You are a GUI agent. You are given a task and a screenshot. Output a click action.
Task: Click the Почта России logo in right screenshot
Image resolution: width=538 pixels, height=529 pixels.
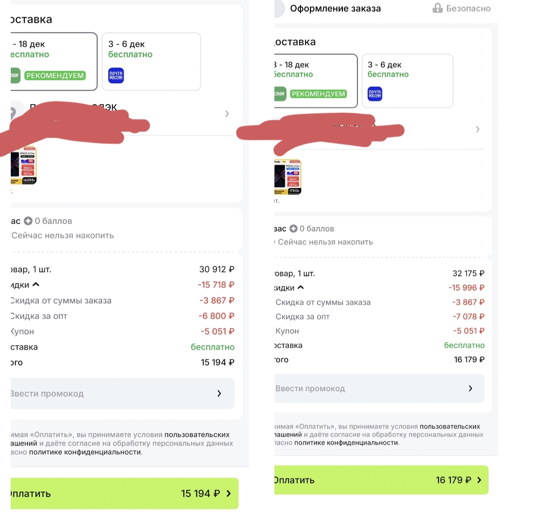point(375,94)
